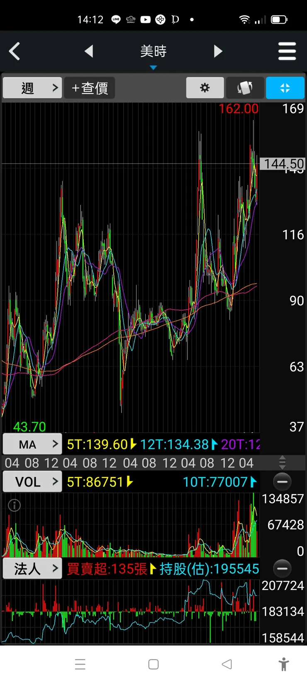Select the 持股(估):195545 value
This screenshot has width=307, height=683.
[x=209, y=569]
